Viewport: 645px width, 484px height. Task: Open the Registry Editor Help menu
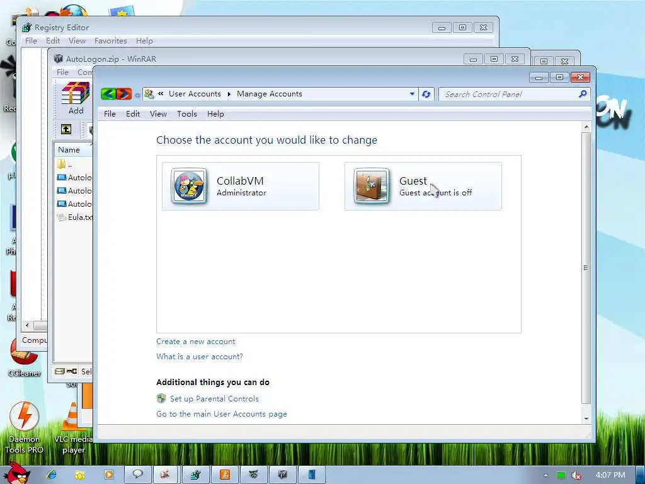tap(144, 41)
